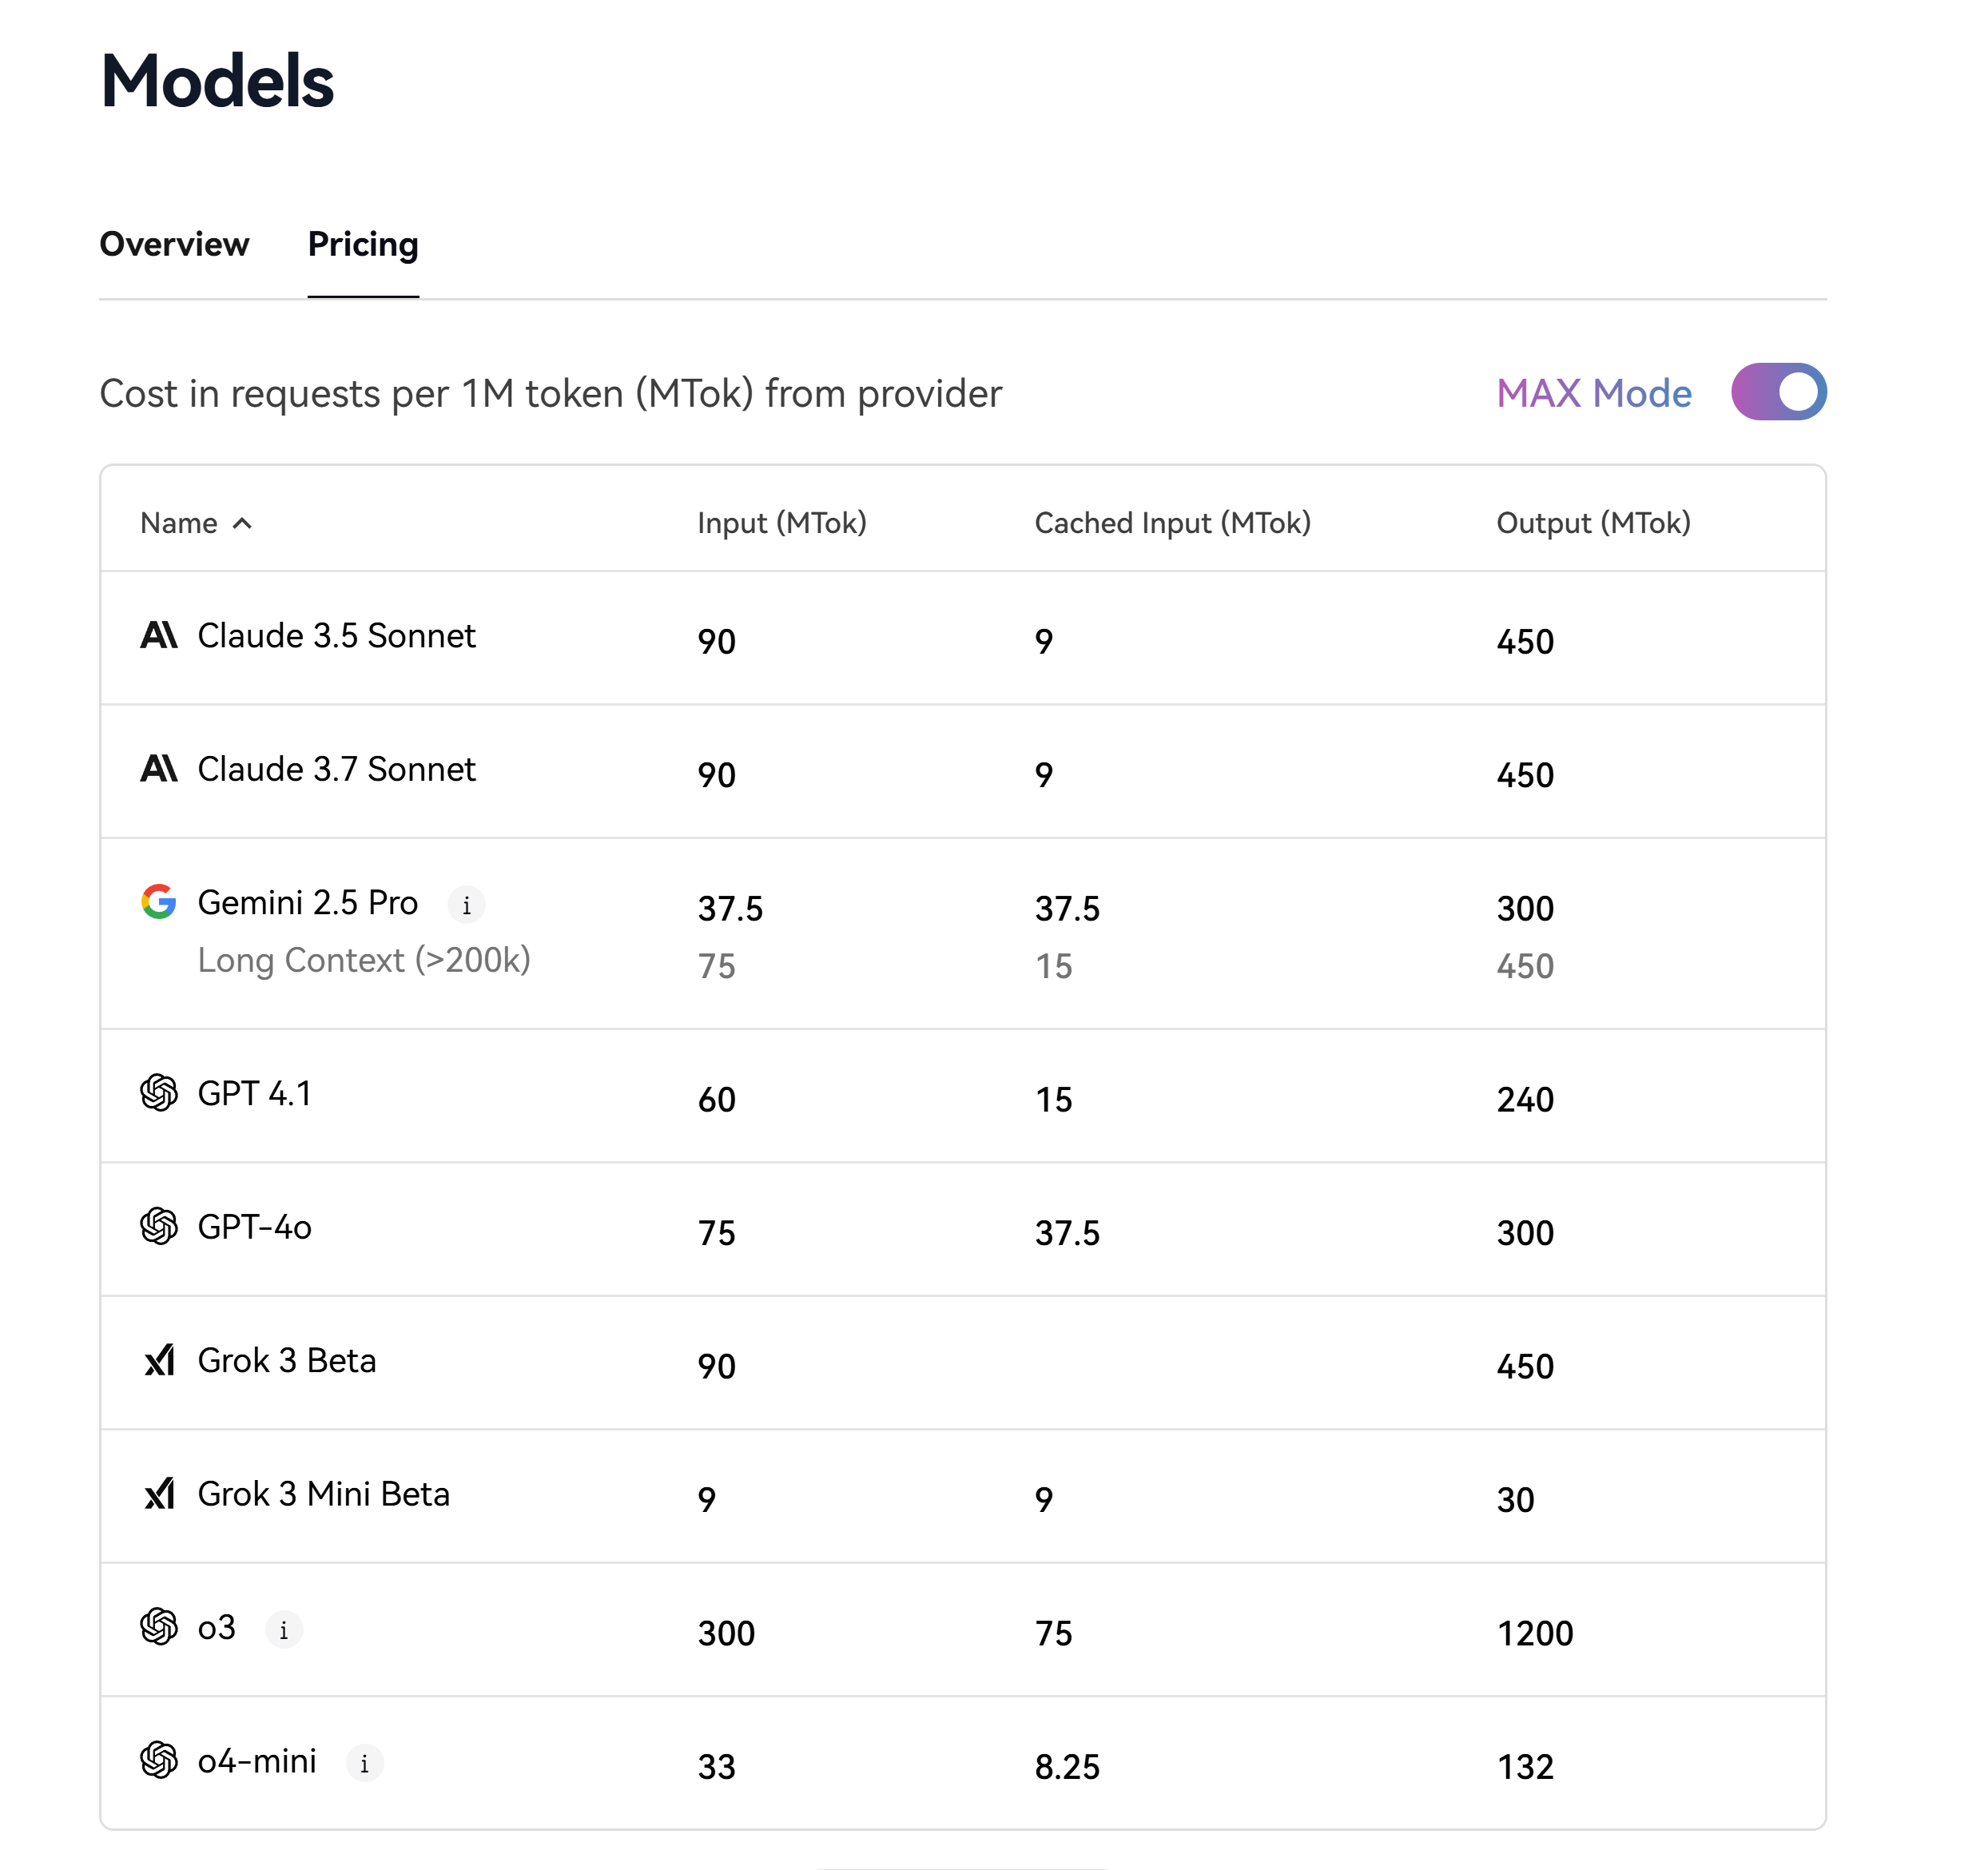Click the xAI logo beside Grok 3 Mini Beta
1988x1870 pixels.
[159, 1494]
